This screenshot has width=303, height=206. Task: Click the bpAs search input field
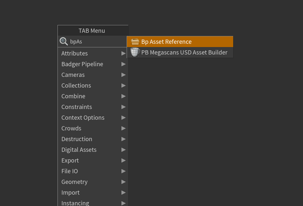tap(97, 42)
